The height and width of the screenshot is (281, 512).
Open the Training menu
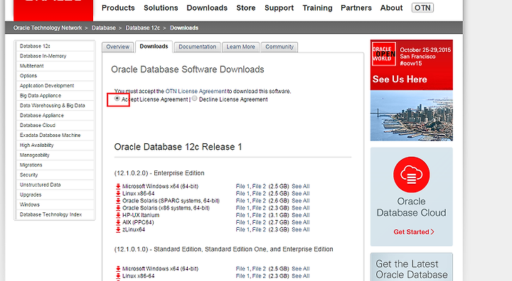pos(317,8)
